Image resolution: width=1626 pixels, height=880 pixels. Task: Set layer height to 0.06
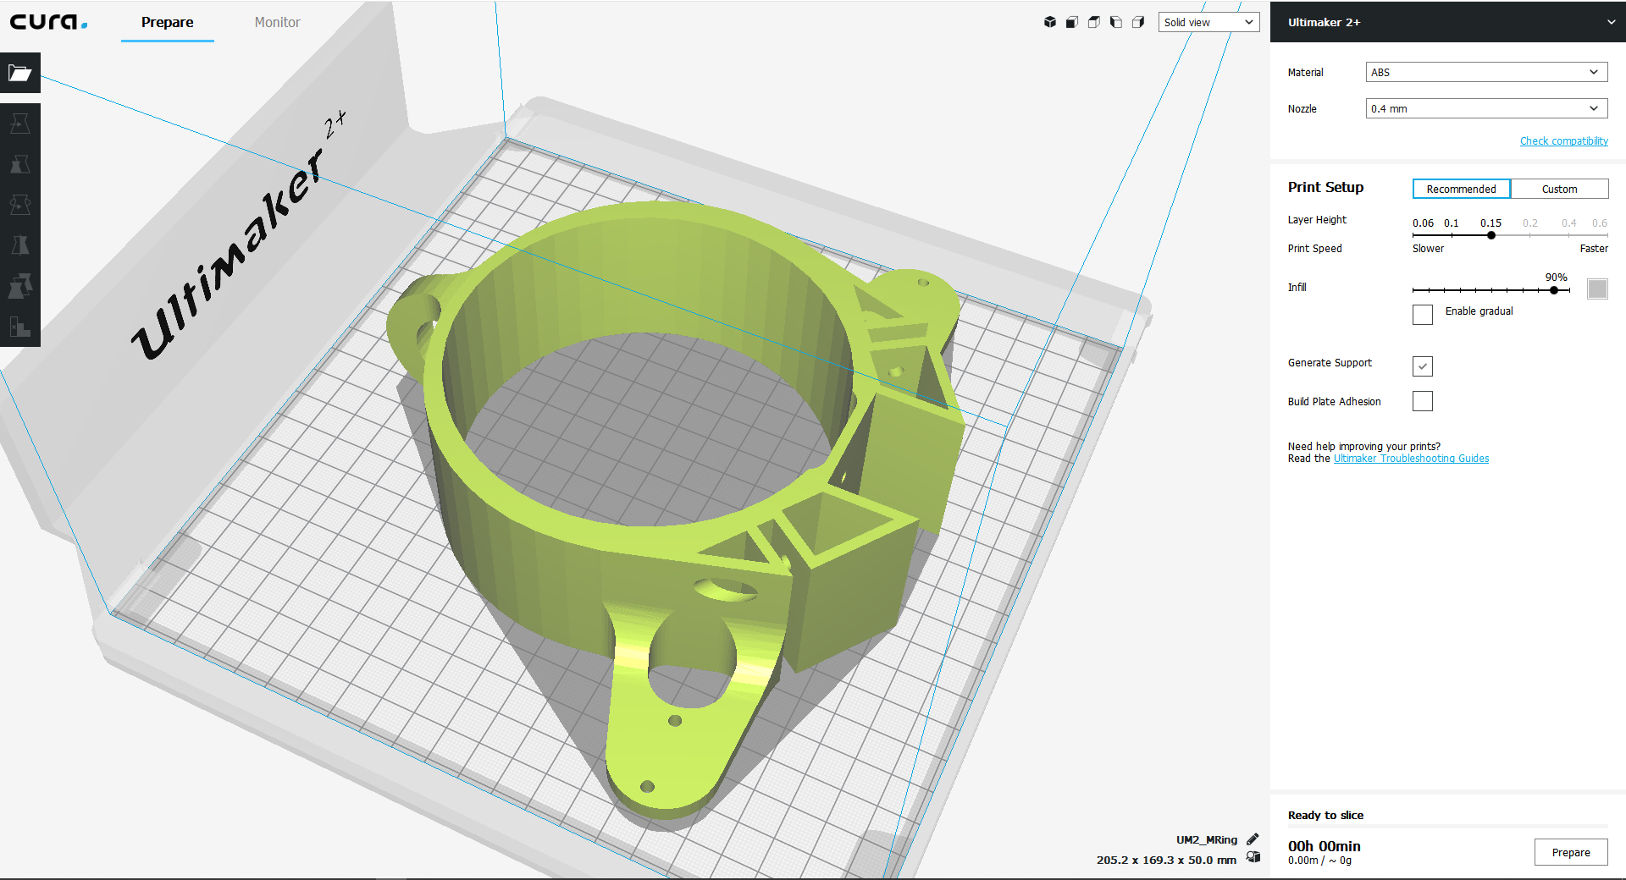tap(1423, 223)
